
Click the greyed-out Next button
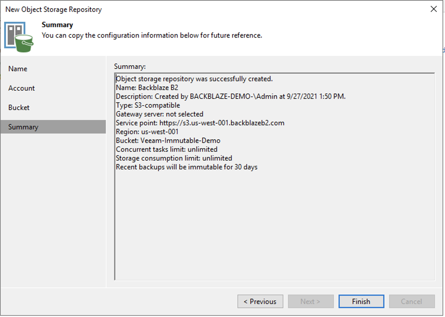click(311, 301)
